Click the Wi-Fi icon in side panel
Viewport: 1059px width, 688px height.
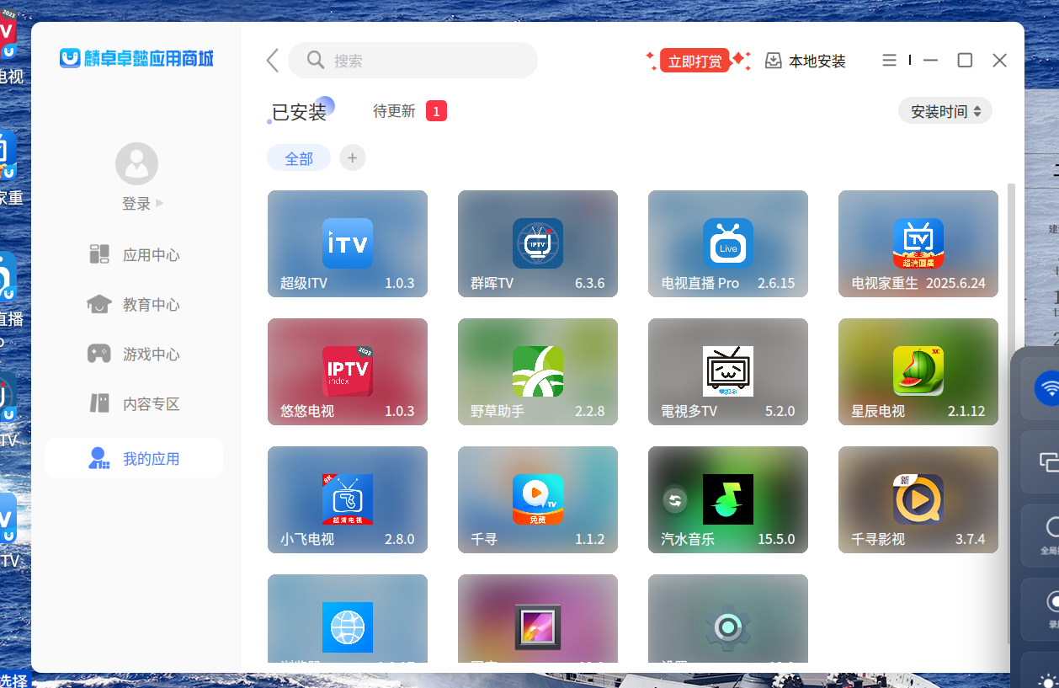pos(1049,388)
